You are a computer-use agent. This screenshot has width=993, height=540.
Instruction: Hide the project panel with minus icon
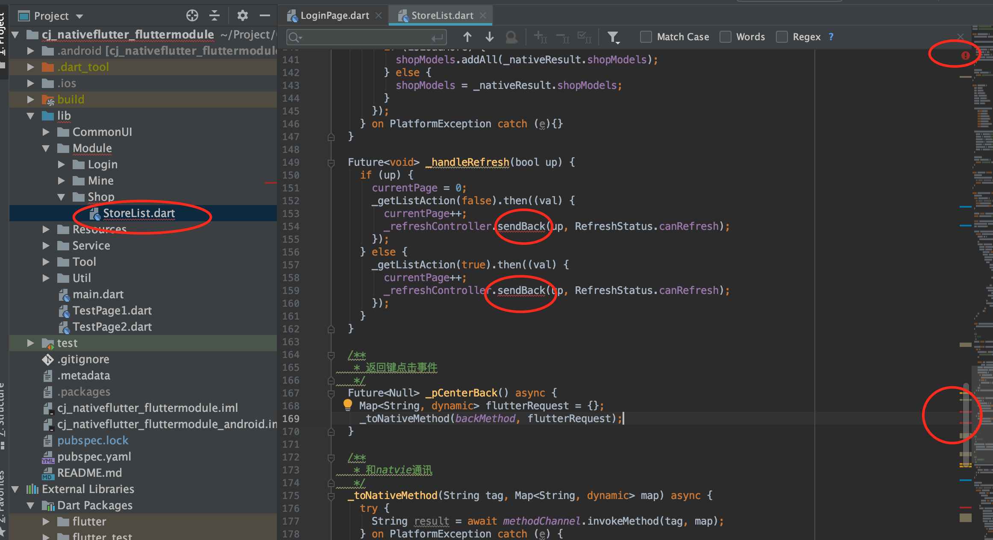(265, 16)
